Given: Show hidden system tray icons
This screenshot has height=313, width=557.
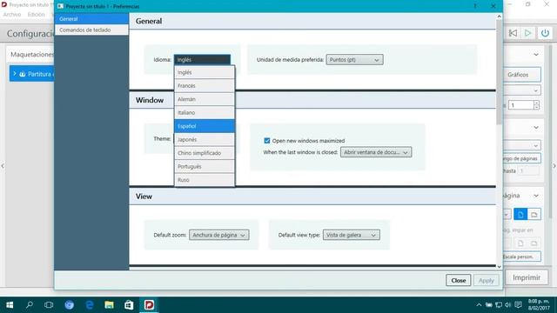Looking at the screenshot, I should (479, 305).
